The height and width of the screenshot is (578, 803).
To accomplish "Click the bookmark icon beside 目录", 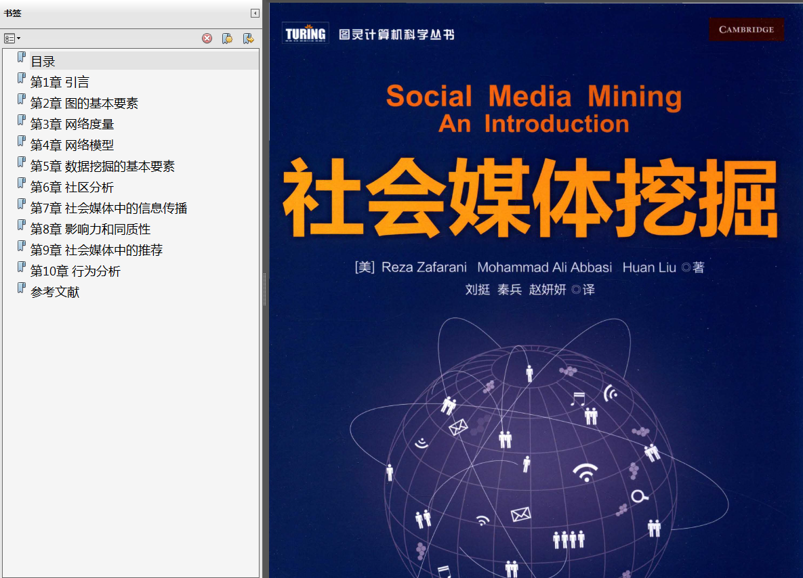I will click(21, 58).
